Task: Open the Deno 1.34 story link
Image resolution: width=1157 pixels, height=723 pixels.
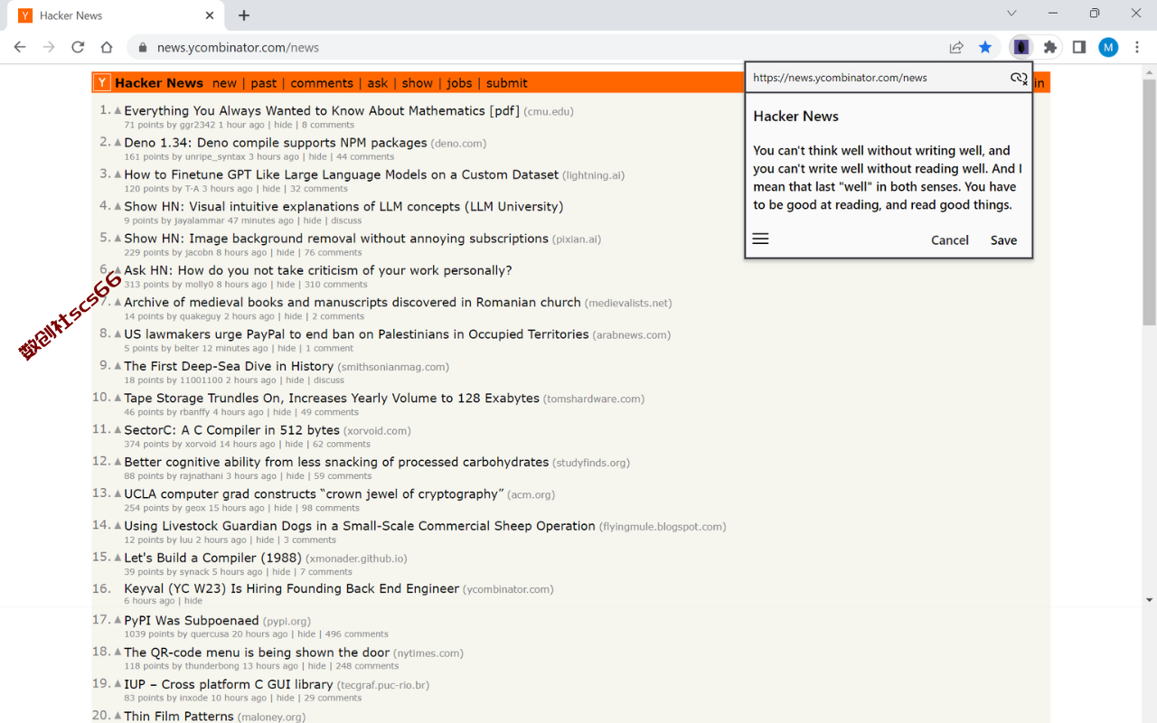Action: [276, 143]
